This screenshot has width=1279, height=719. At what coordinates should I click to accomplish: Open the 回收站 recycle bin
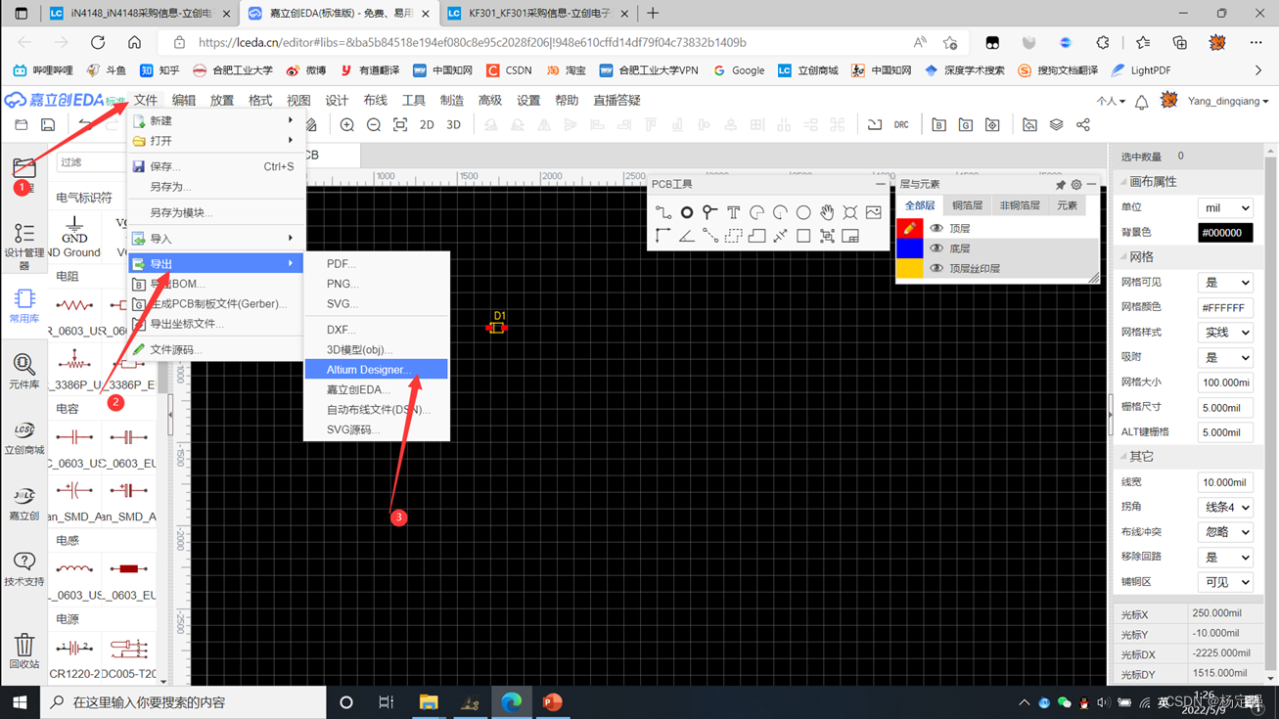(24, 651)
